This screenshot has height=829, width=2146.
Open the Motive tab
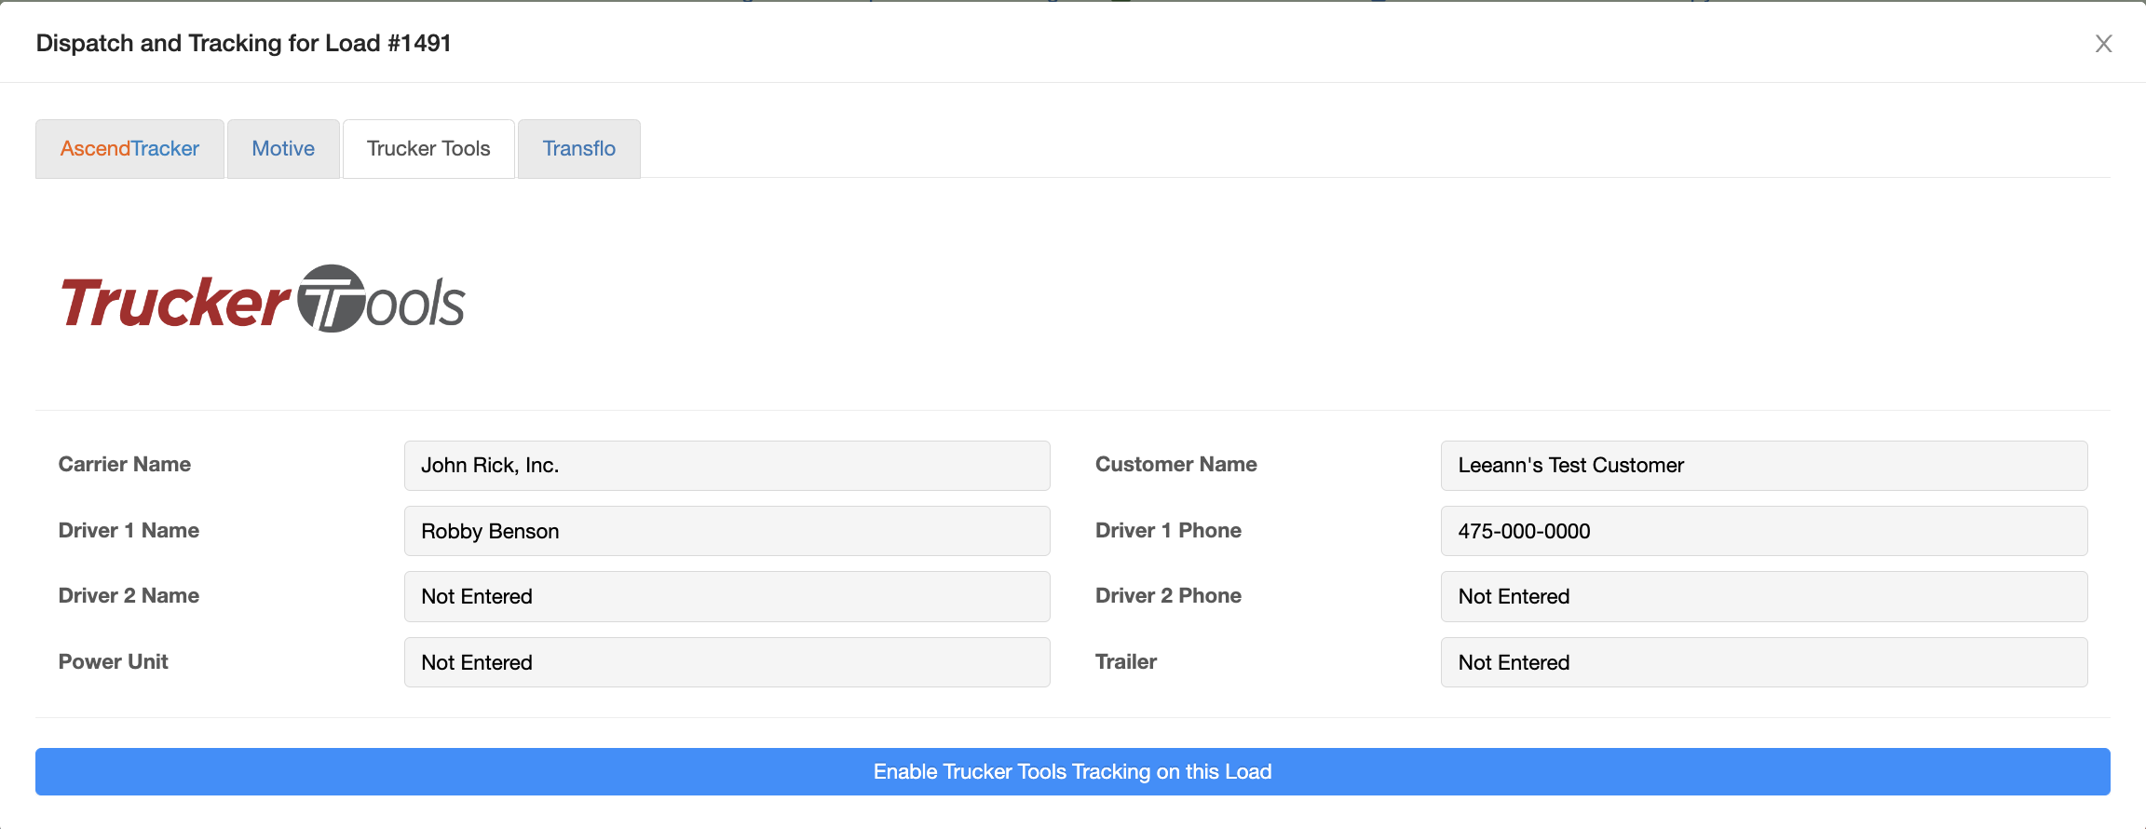283,149
